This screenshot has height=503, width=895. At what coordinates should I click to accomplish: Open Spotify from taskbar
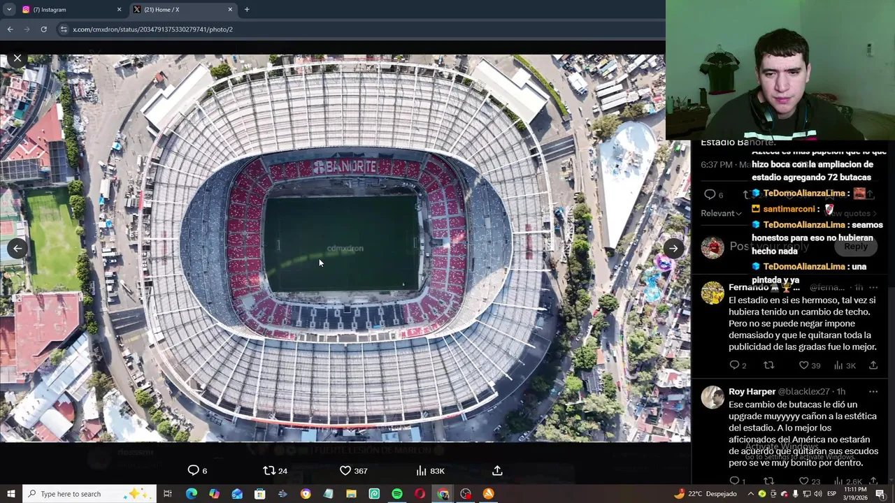pos(397,494)
